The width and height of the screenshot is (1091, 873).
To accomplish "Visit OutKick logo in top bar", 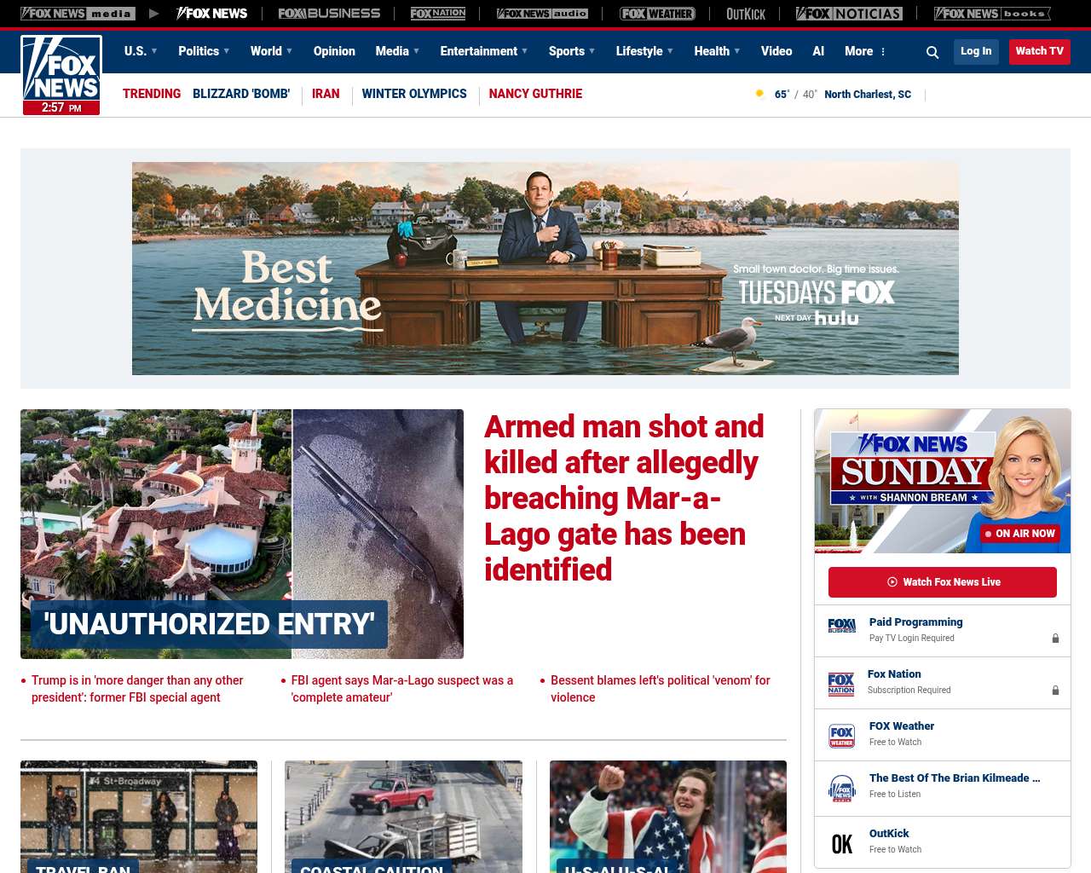I will pos(746,14).
